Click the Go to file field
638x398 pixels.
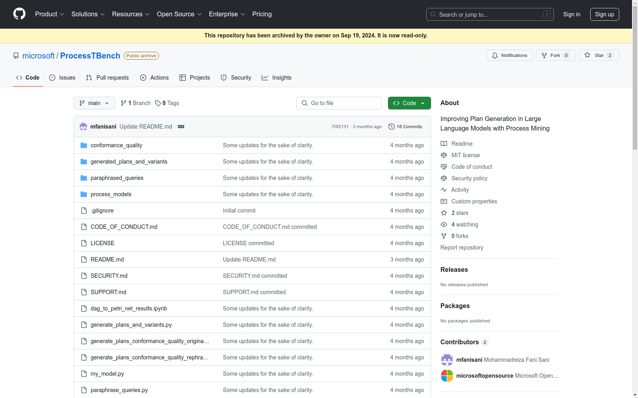(x=339, y=103)
